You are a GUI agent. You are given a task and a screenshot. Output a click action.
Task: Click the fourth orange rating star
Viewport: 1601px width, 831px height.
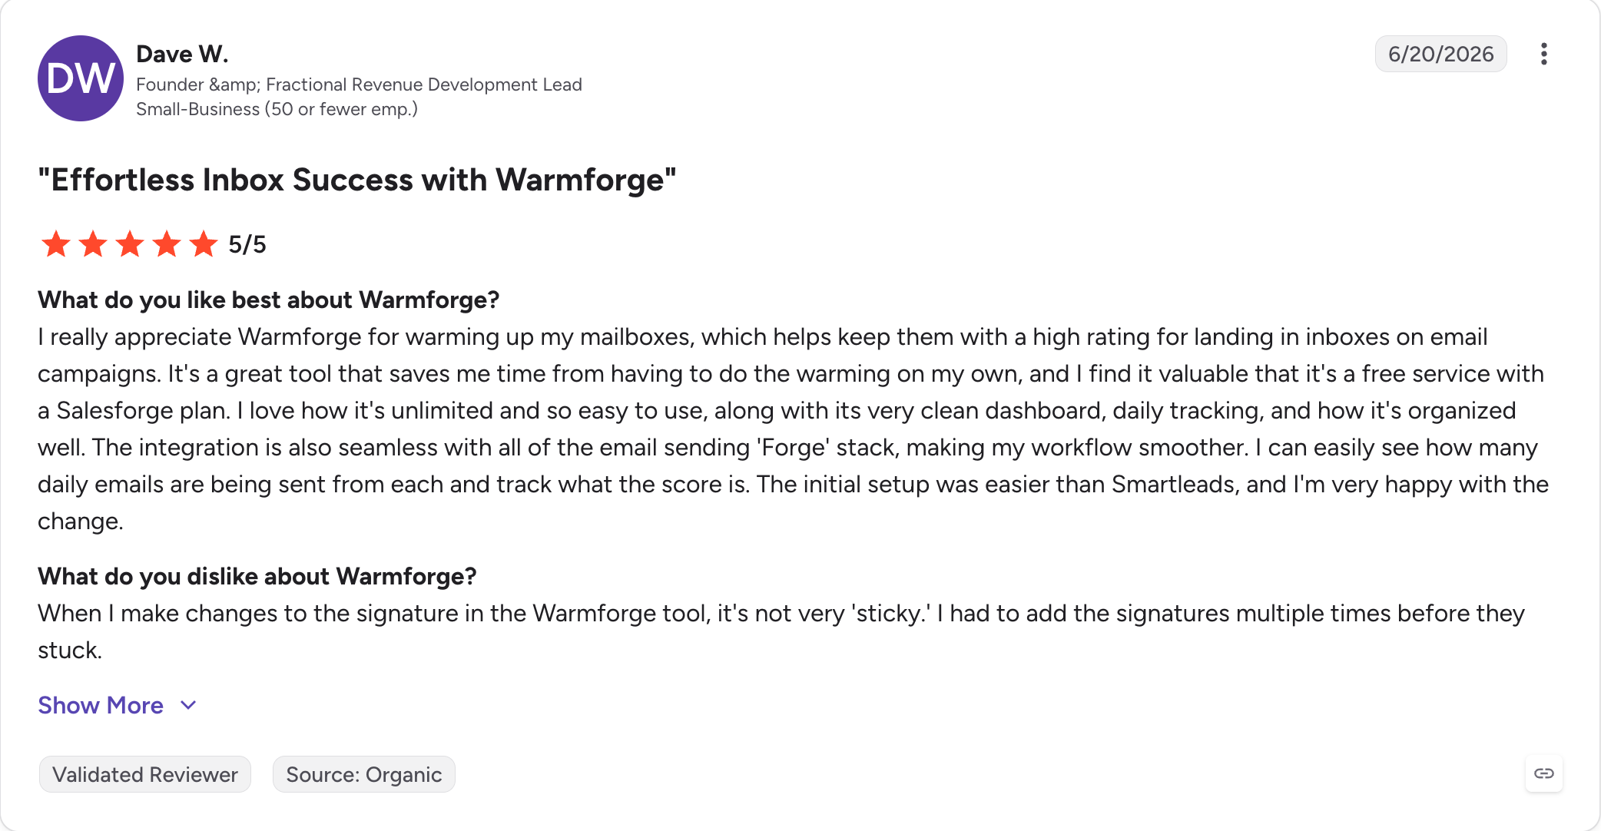tap(167, 244)
